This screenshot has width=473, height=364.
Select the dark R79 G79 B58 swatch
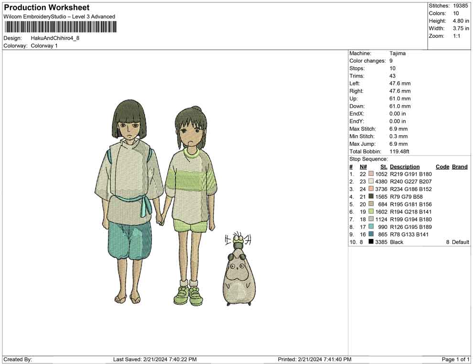[x=371, y=196]
